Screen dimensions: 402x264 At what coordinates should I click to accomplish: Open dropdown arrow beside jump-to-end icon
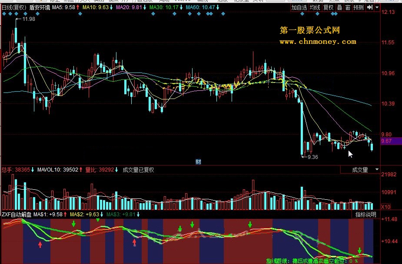point(377,7)
